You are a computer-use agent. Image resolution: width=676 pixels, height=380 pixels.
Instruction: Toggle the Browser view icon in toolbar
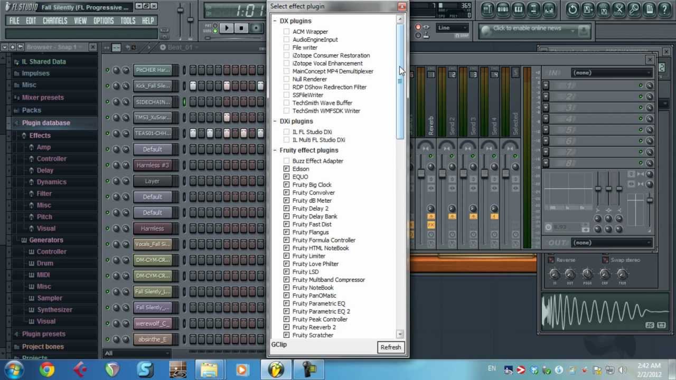533,9
